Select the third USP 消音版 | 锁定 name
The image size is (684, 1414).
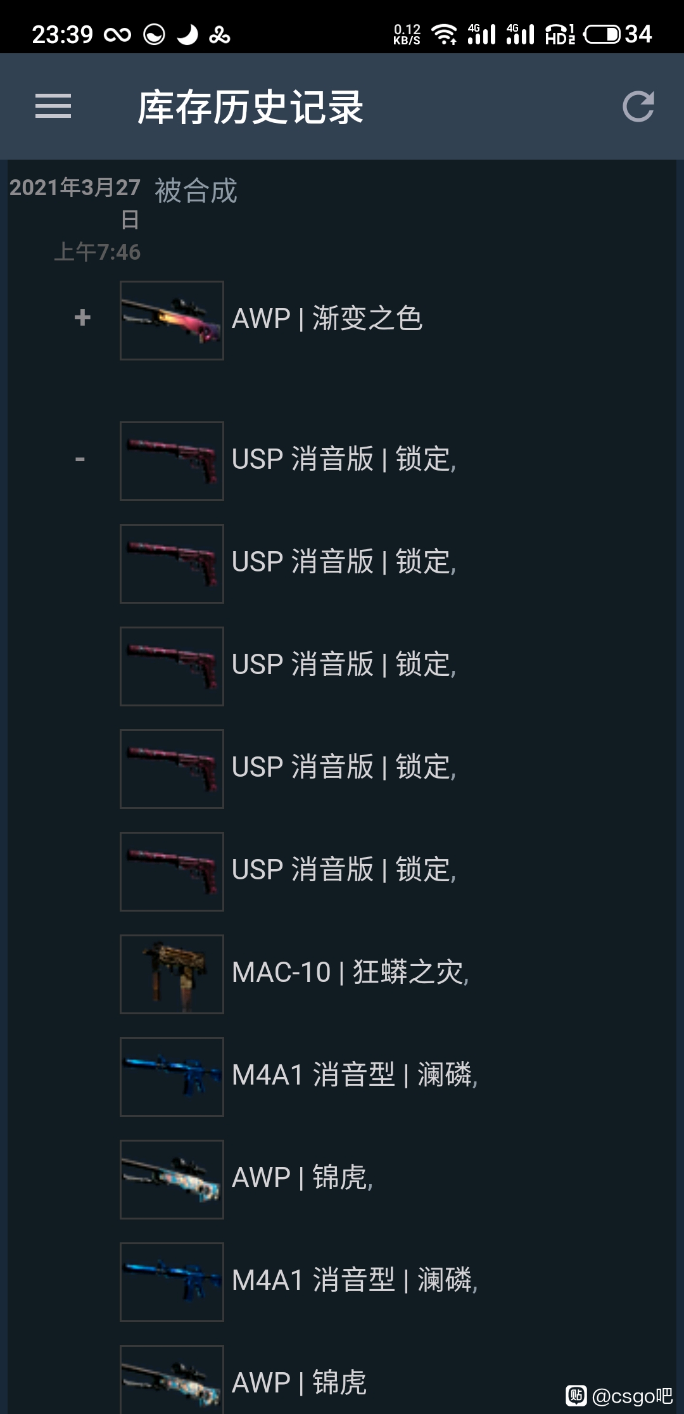[344, 664]
